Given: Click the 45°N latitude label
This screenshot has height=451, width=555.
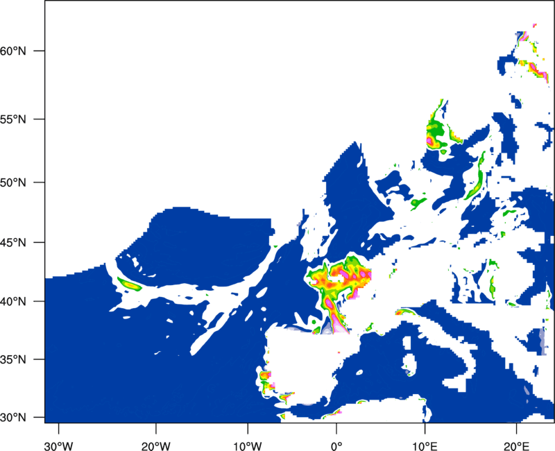Looking at the screenshot, I should 13,243.
